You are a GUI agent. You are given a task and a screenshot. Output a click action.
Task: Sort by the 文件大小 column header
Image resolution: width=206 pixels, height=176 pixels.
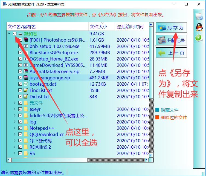(x=102, y=27)
